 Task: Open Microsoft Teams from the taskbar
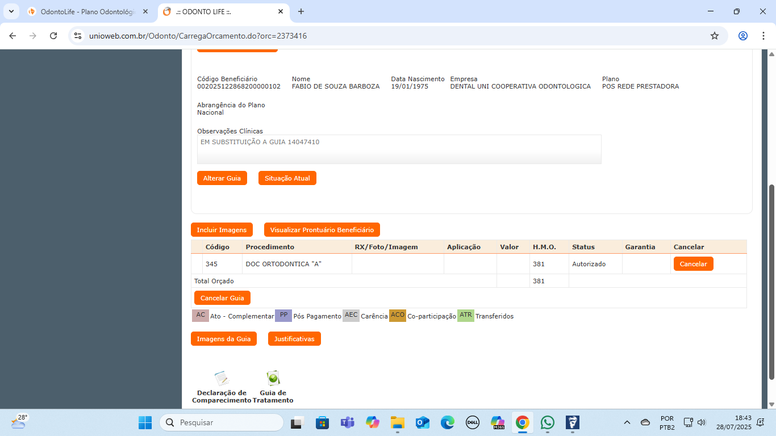(347, 422)
